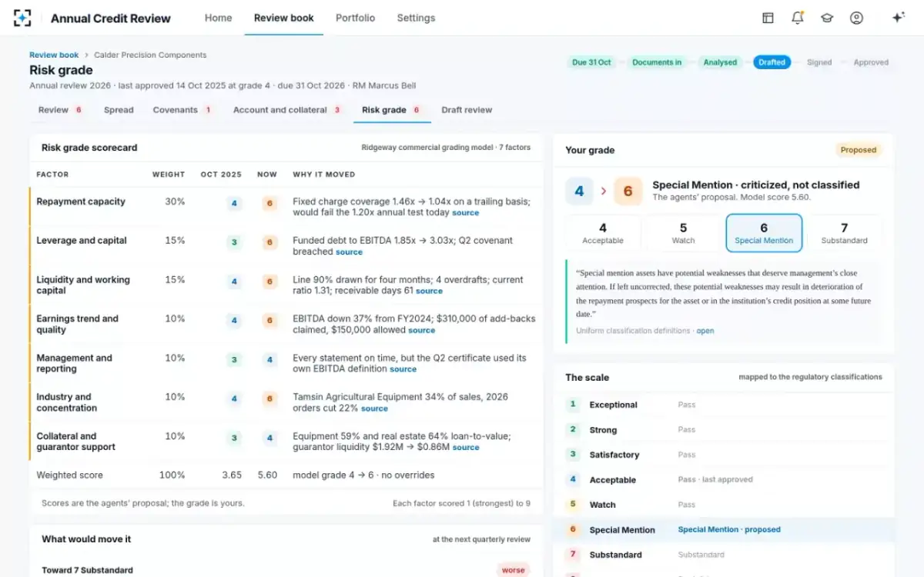Open the Uniform classification definitions link
Image resolution: width=924 pixels, height=577 pixels.
[705, 331]
